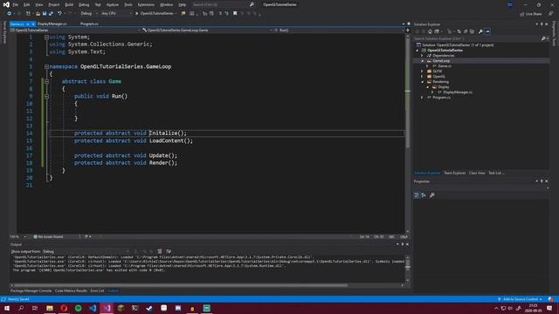Select Program.cs in Solution Explorer tree
Viewport: 559px width, 314px height.
click(x=441, y=97)
